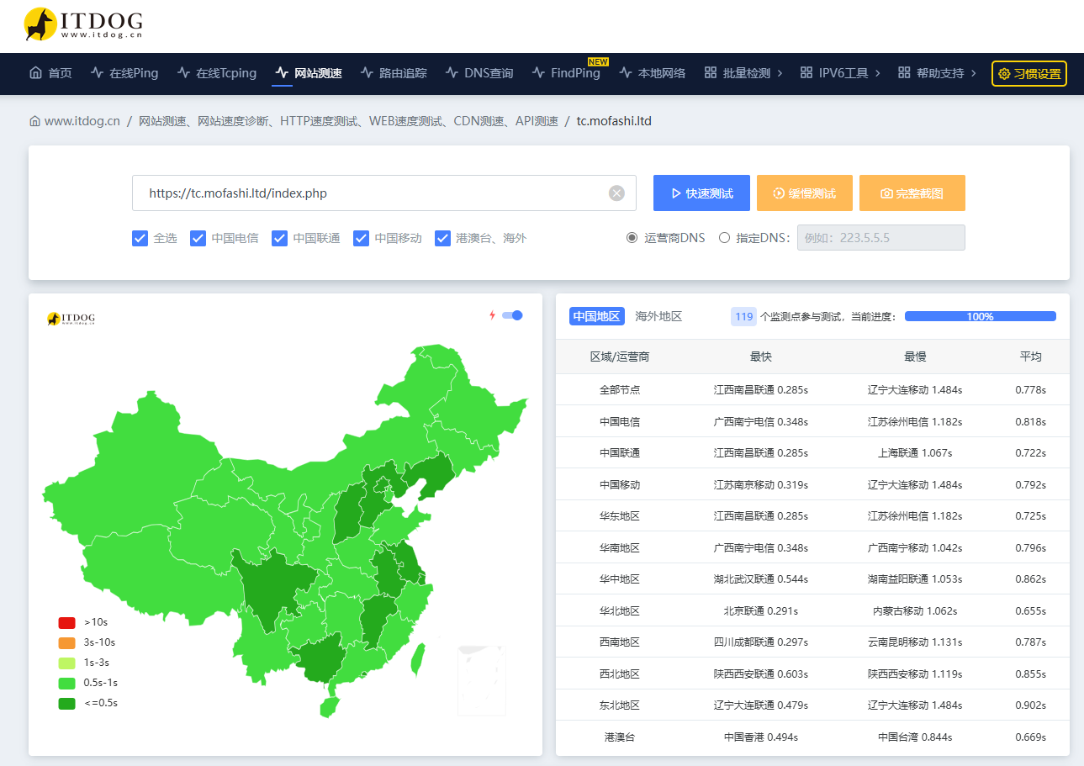This screenshot has width=1084, height=766.
Task: Click the breadcrumb home icon
Action: pos(34,121)
